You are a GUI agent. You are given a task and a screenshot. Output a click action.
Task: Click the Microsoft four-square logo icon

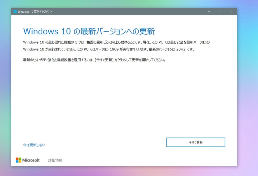pyautogui.click(x=18, y=160)
